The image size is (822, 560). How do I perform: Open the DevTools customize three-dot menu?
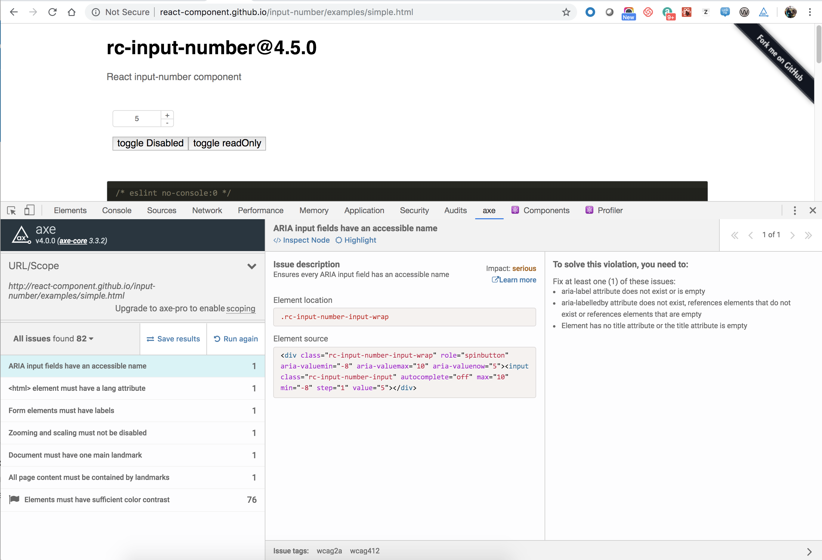pyautogui.click(x=795, y=211)
